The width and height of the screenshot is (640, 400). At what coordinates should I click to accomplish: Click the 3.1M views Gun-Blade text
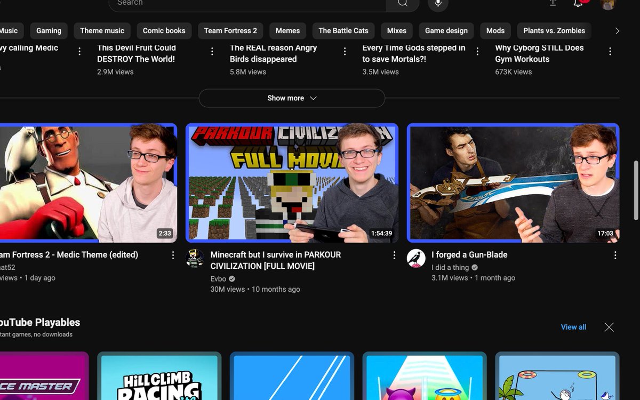tap(450, 278)
